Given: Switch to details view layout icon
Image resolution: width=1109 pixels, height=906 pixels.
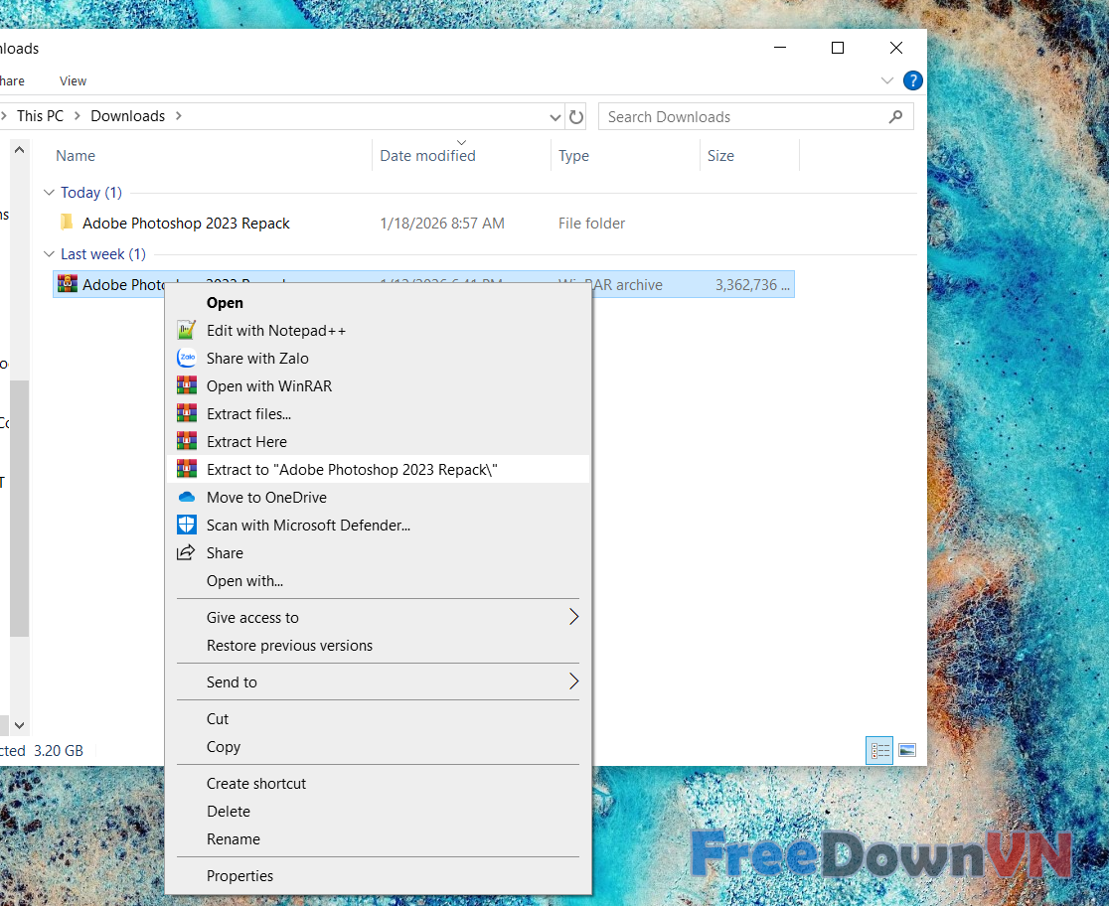Looking at the screenshot, I should pyautogui.click(x=878, y=750).
